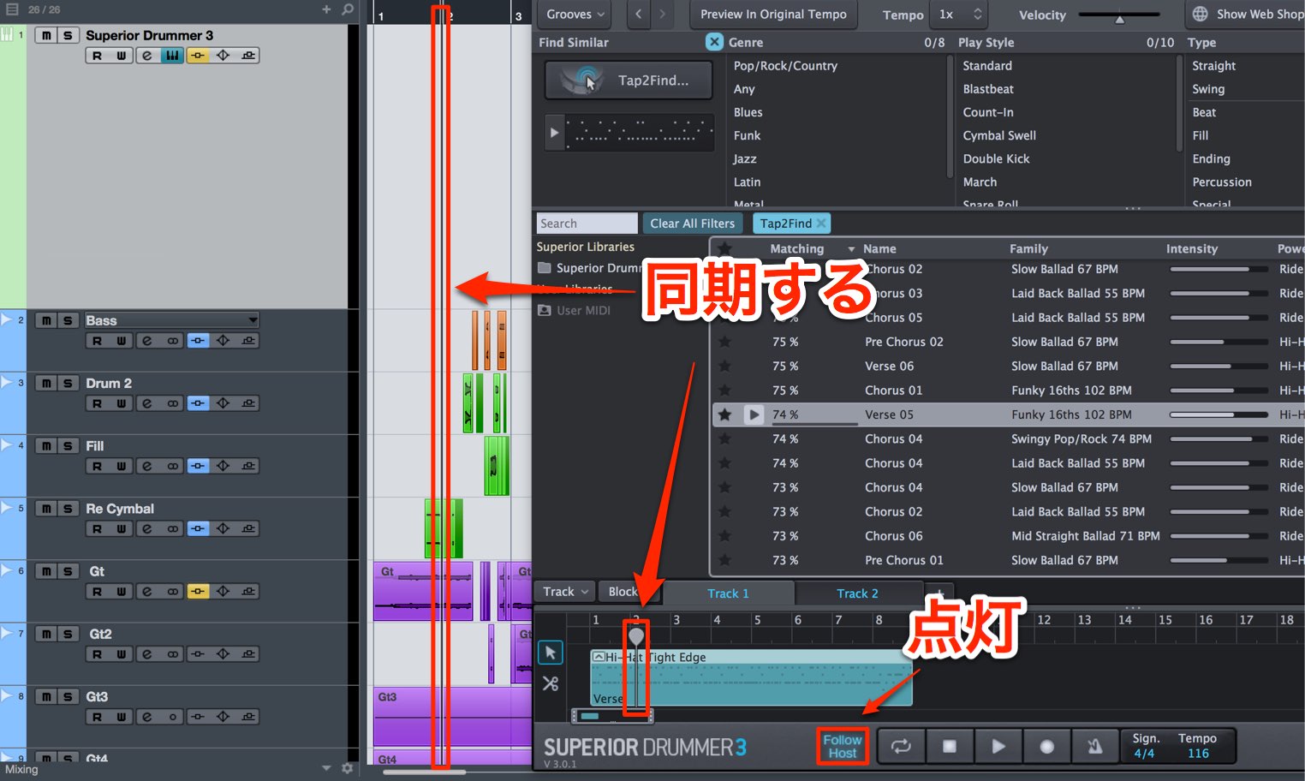Open the Grooves dropdown menu
1305x781 pixels.
tap(575, 15)
